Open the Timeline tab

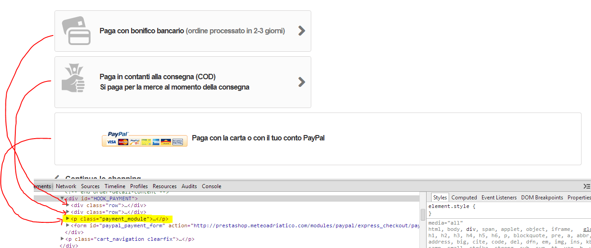115,186
